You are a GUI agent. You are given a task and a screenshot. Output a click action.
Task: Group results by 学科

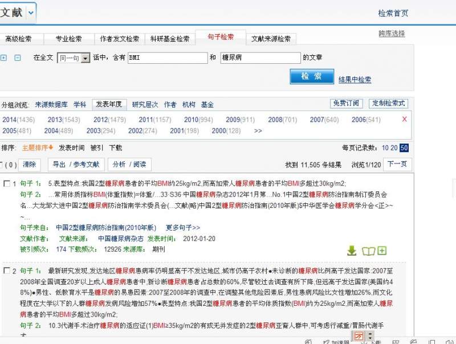(80, 105)
